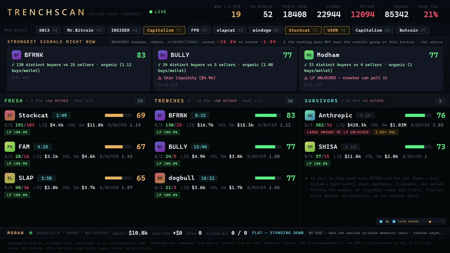Click the VETOED 12094 counter in header
This screenshot has width=450, height=253.
coord(362,12)
